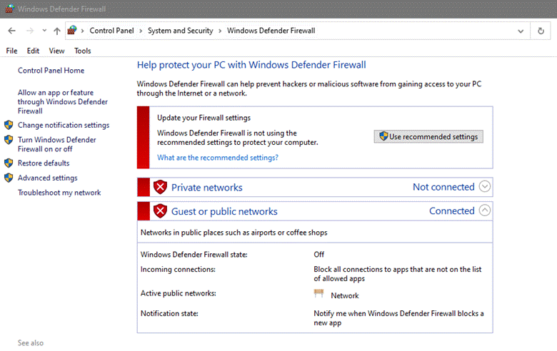Click the red shield icon for Private networks
557x351 pixels.
(160, 187)
